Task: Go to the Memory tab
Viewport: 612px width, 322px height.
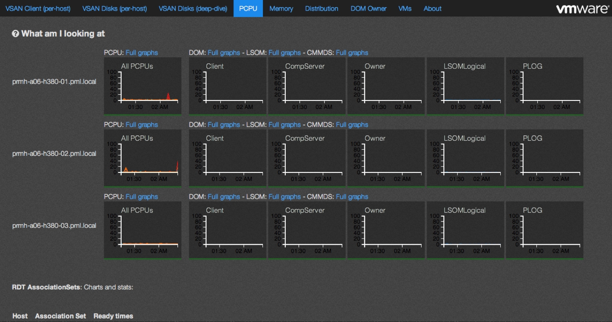Action: pos(281,8)
